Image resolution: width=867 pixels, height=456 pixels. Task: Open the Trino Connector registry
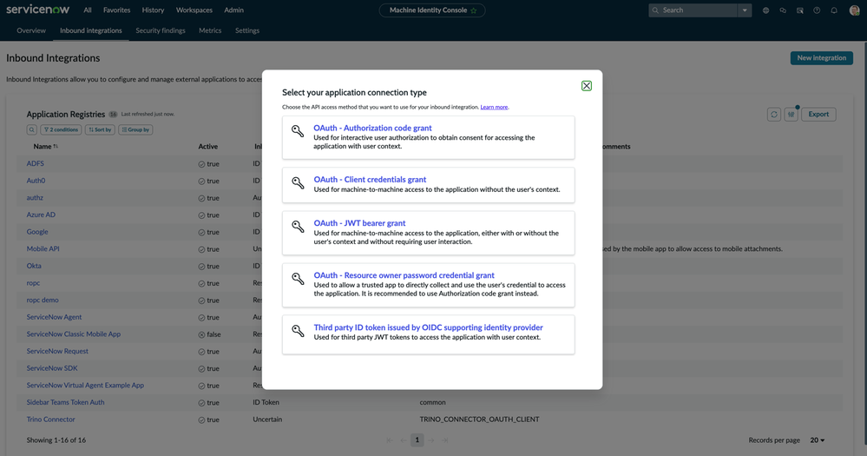coord(51,419)
